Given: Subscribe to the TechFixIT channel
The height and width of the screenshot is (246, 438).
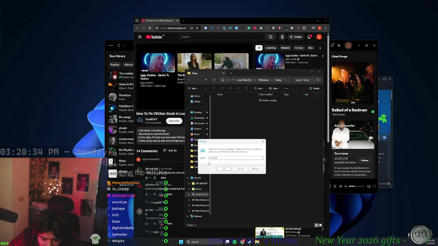Looking at the screenshot, I should coord(174,121).
